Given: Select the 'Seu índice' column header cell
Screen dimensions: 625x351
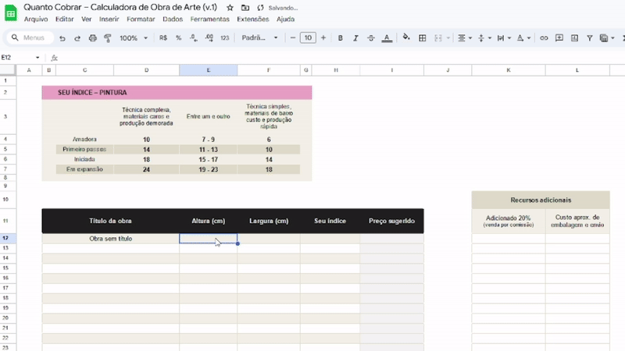Looking at the screenshot, I should pos(330,221).
